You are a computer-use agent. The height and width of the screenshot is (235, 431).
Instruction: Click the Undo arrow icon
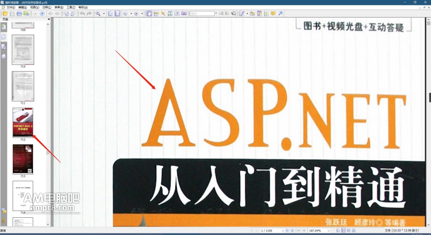tap(82, 13)
